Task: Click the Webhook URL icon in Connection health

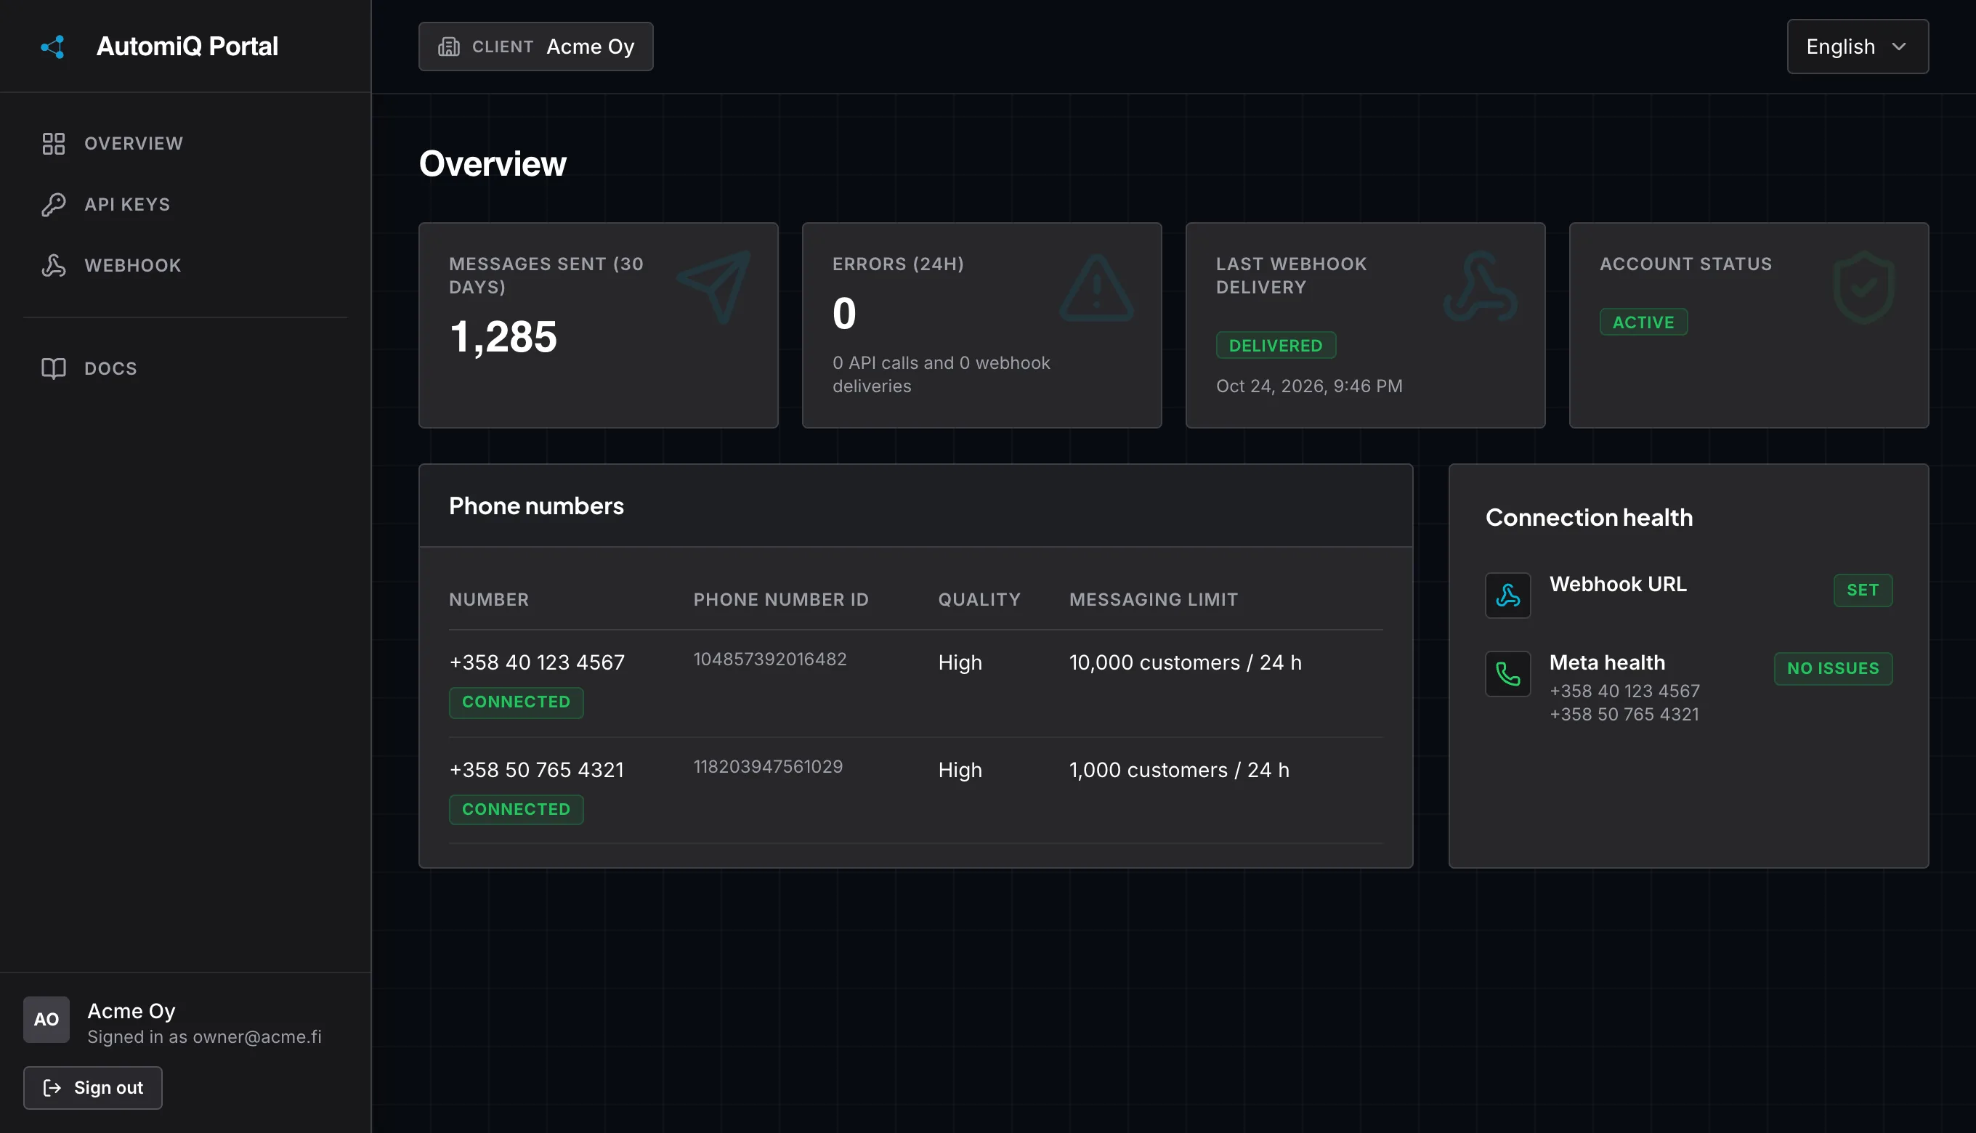Action: (1507, 596)
